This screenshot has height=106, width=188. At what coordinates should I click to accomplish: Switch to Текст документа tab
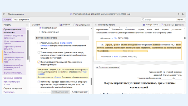(21, 20)
